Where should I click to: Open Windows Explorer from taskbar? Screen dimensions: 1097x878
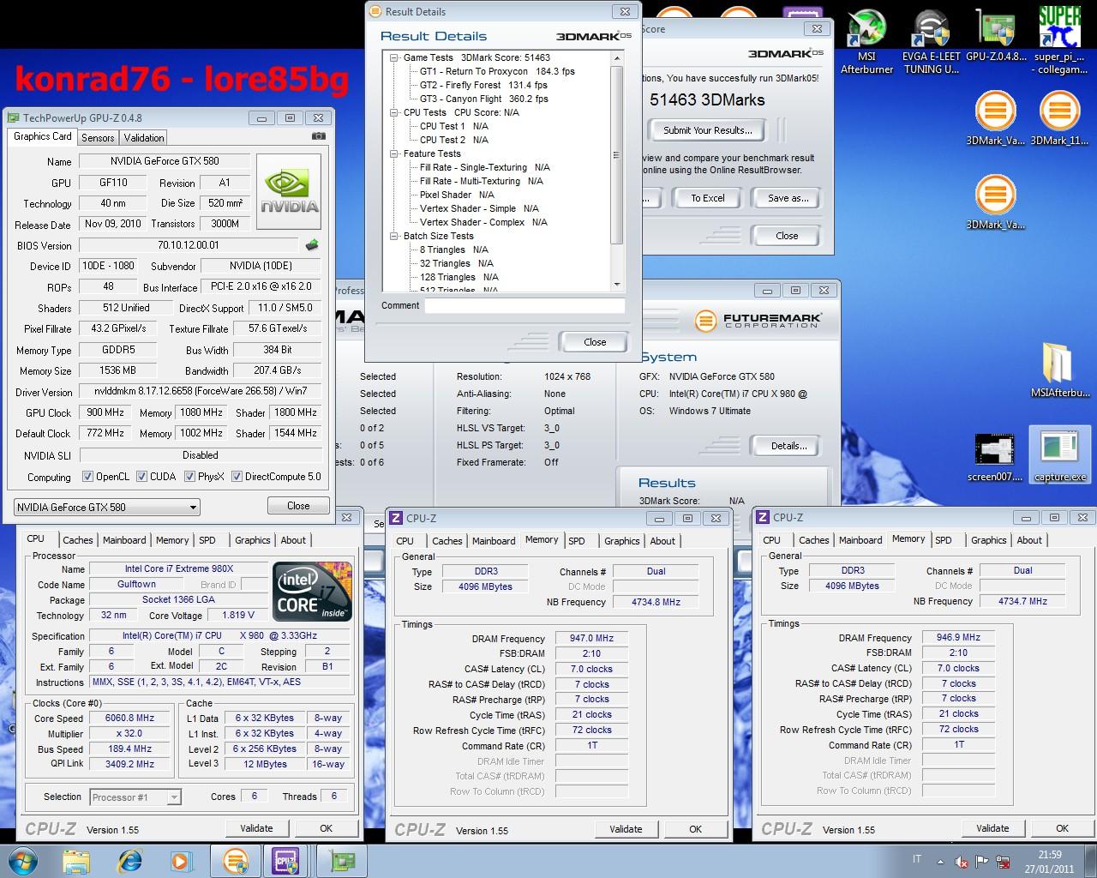click(x=76, y=861)
